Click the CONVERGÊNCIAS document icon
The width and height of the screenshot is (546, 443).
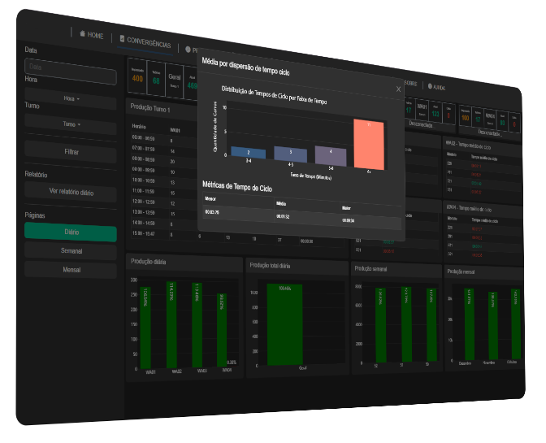pyautogui.click(x=122, y=39)
